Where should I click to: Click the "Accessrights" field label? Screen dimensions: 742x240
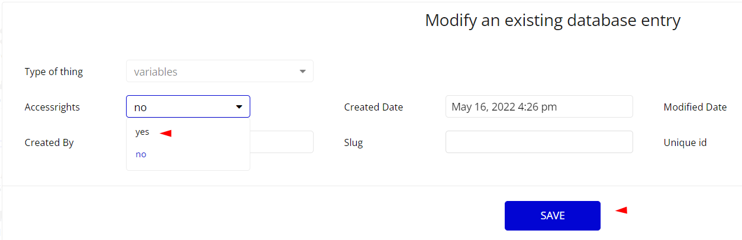(52, 107)
